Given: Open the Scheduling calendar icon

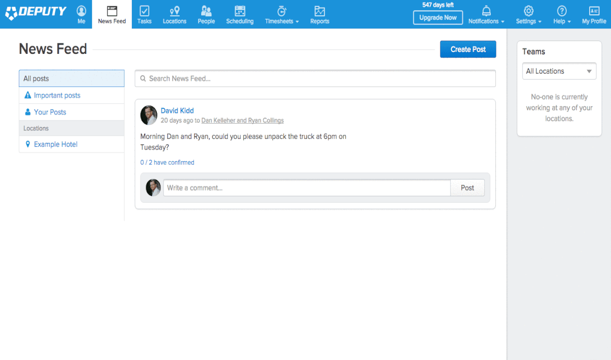Looking at the screenshot, I should pos(240,11).
